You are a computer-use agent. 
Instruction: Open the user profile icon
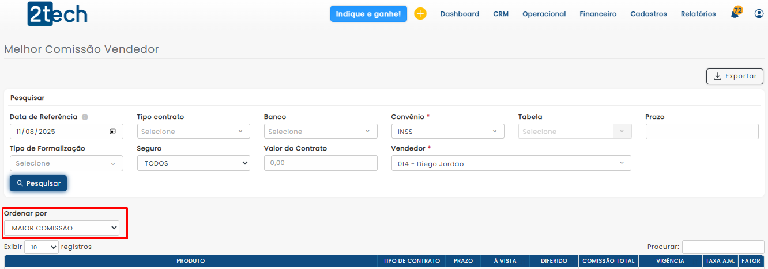tap(759, 14)
